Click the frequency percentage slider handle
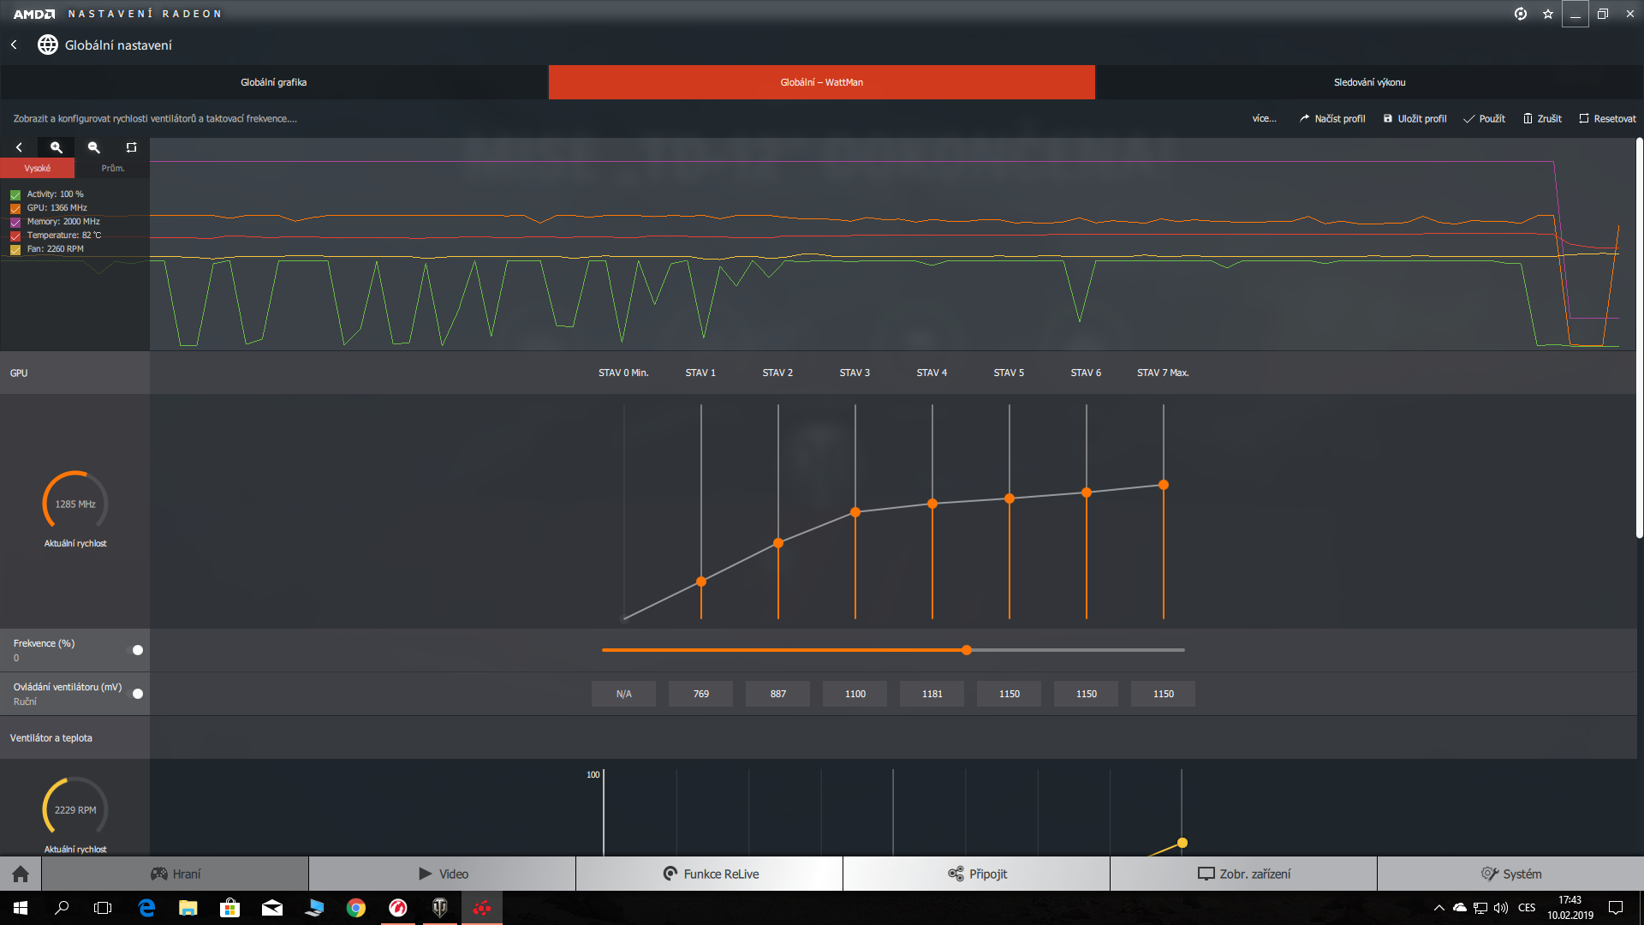This screenshot has width=1644, height=925. tap(967, 650)
